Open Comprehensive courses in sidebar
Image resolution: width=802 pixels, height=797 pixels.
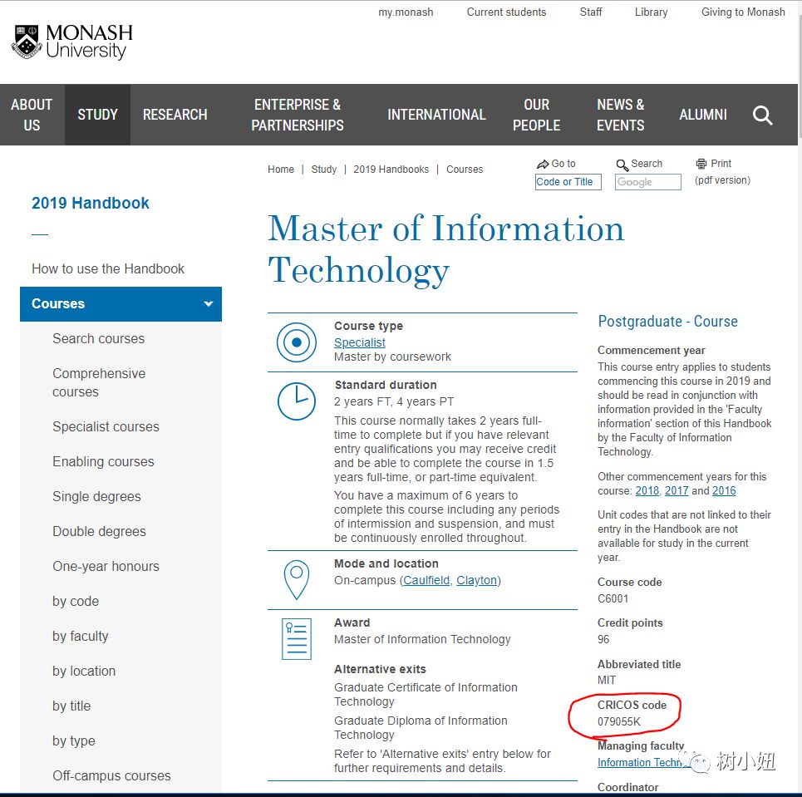(99, 382)
